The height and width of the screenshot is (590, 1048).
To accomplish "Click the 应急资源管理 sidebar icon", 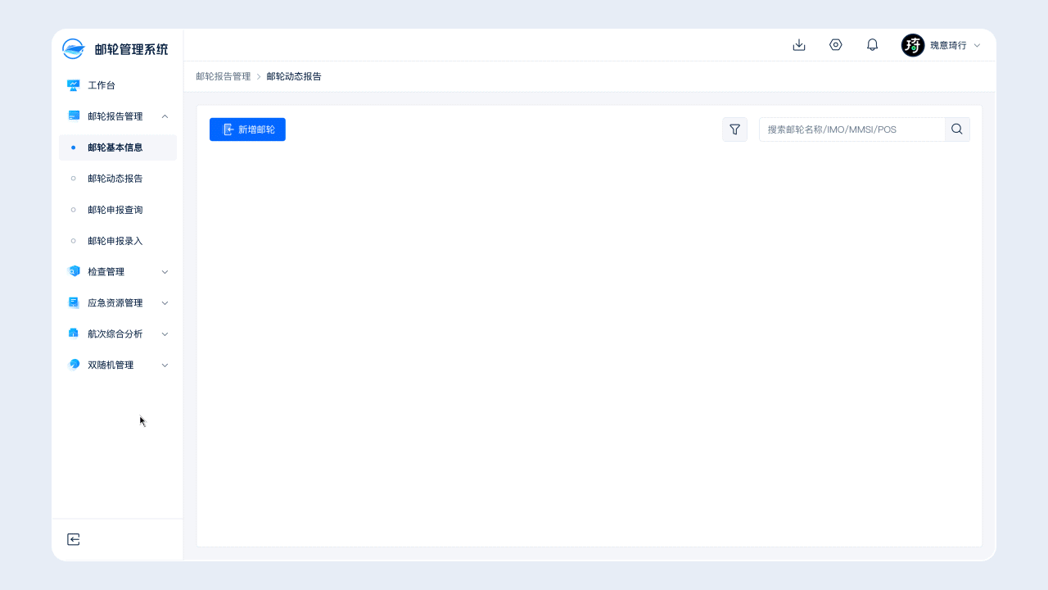I will [74, 302].
